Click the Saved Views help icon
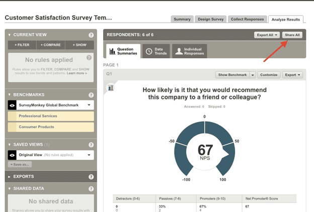Screen dimensions: 314x212 (x=91, y=145)
